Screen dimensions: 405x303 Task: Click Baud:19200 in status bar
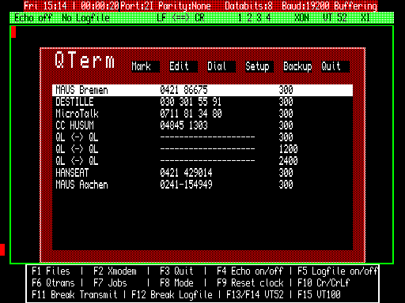click(x=305, y=6)
